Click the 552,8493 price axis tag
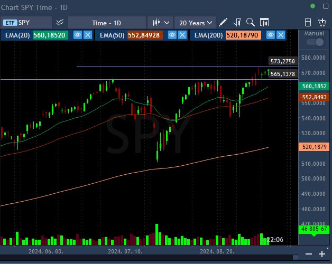This screenshot has width=332, height=264. click(314, 97)
